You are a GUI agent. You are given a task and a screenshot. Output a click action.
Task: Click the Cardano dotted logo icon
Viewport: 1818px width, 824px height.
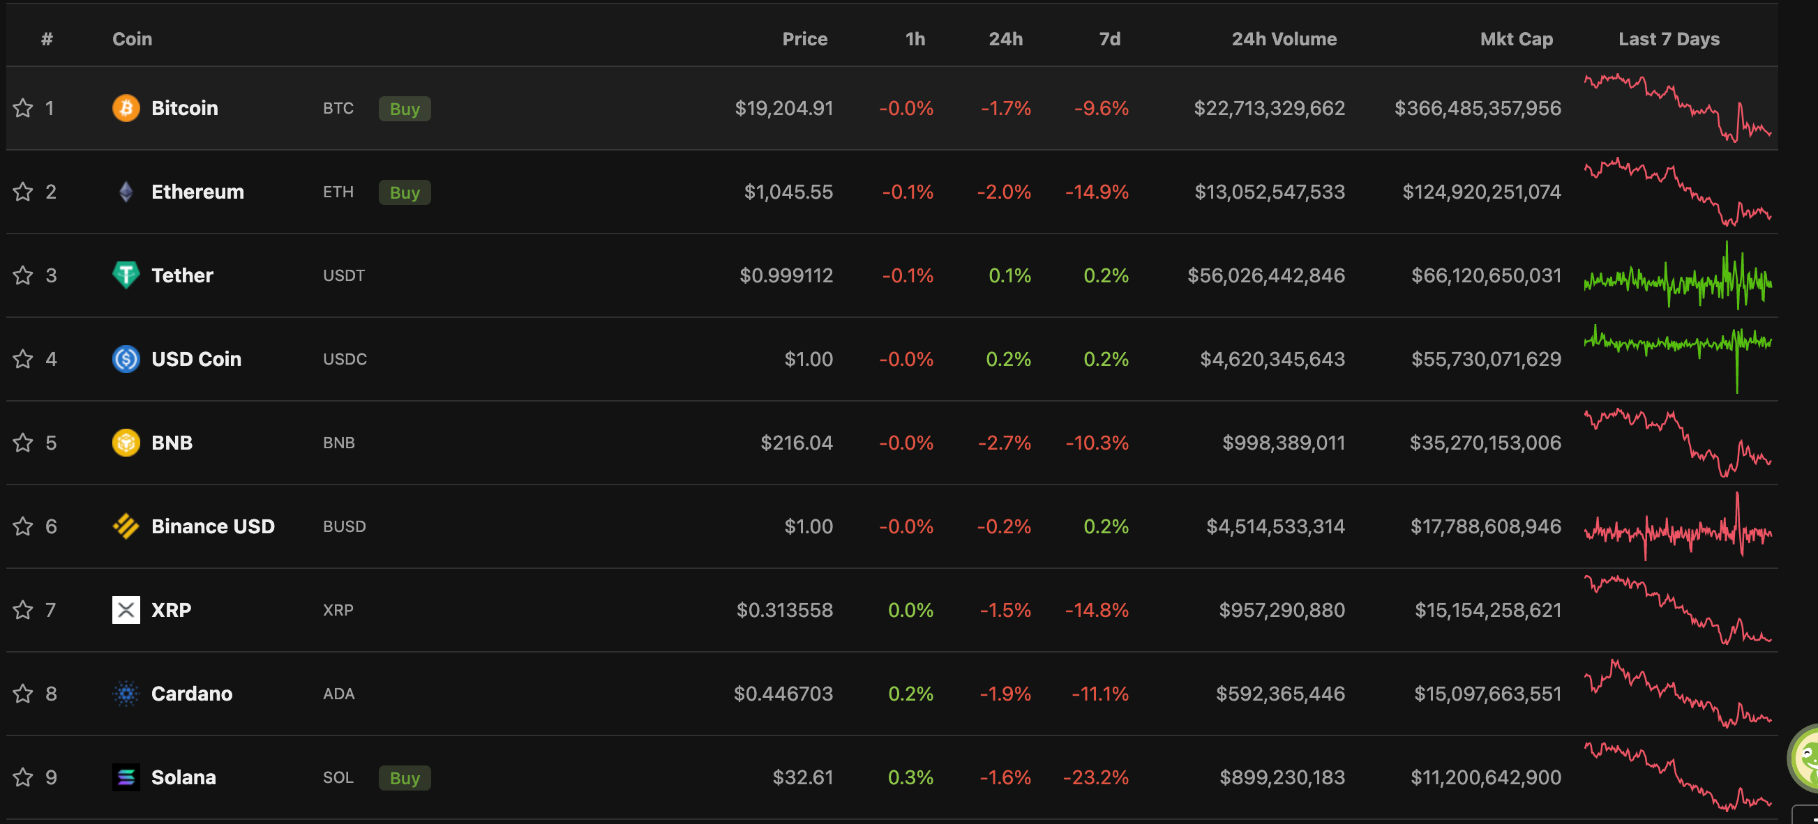click(126, 694)
